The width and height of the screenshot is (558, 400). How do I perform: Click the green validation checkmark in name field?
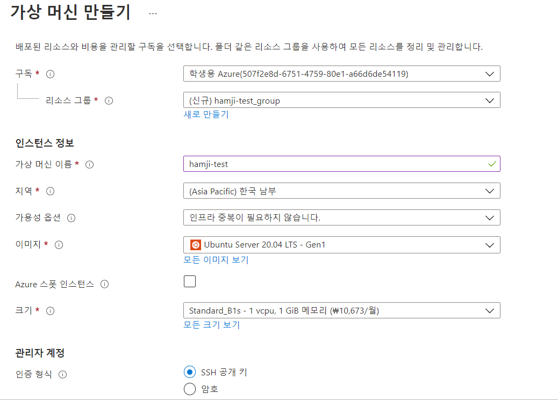coord(492,164)
